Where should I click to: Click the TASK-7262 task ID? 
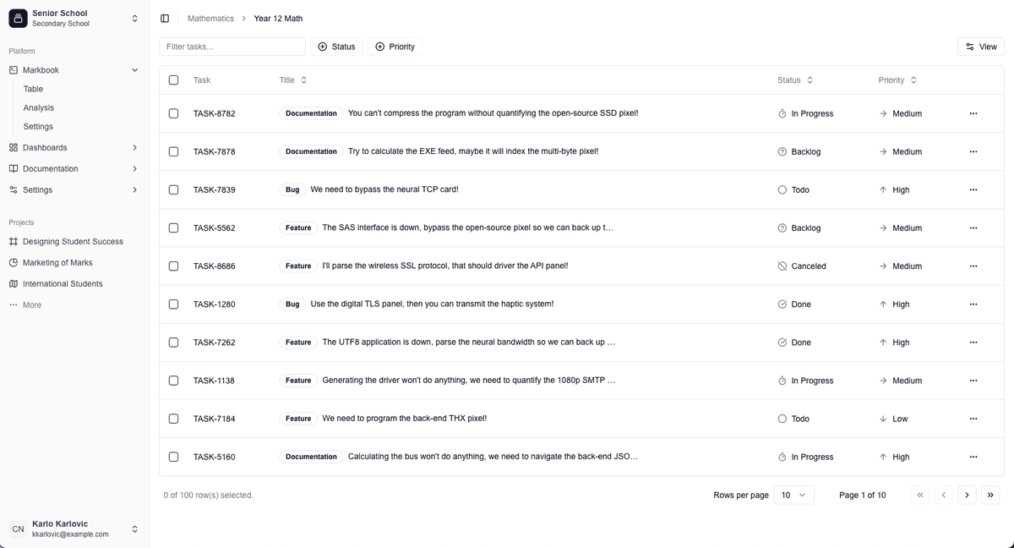coord(215,342)
